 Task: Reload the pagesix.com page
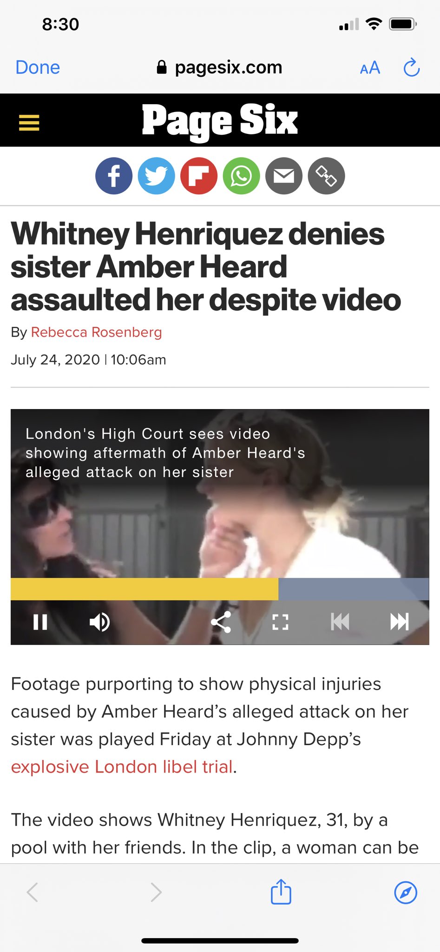click(412, 67)
